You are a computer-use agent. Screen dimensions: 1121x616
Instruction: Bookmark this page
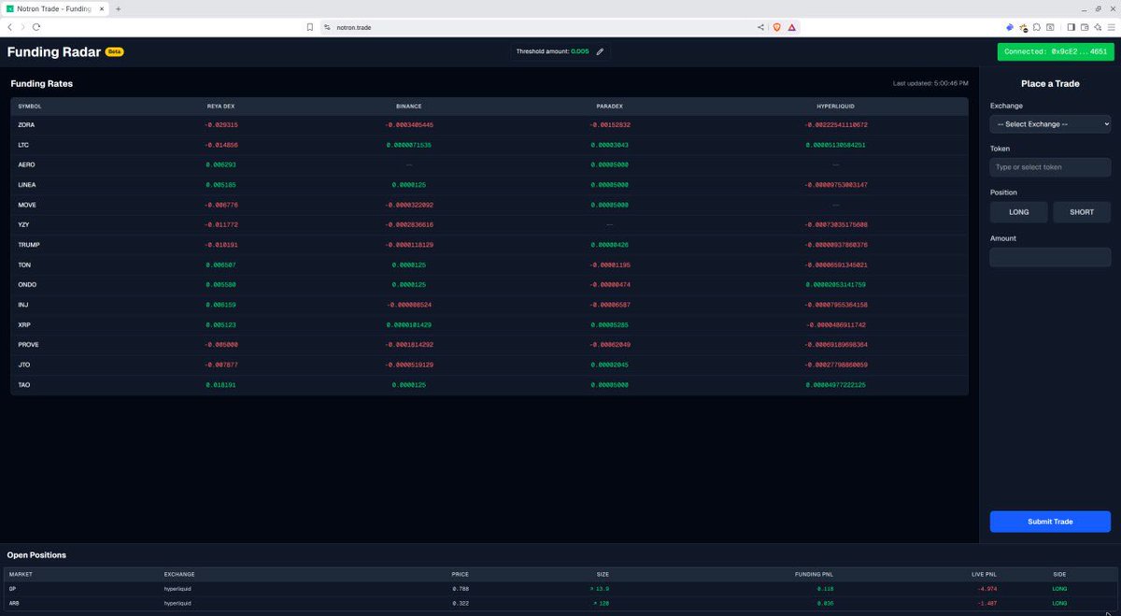click(x=310, y=27)
